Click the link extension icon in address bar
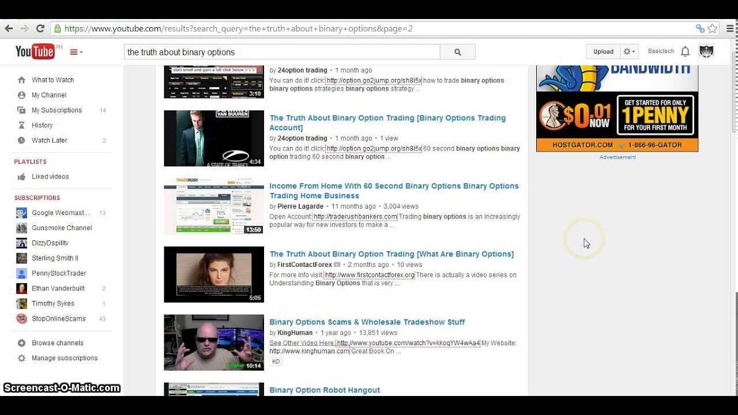The image size is (738, 415). coord(700,28)
